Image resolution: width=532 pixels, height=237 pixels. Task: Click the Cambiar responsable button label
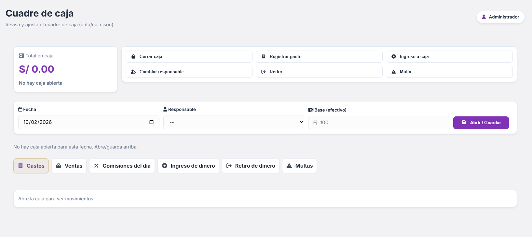(x=161, y=72)
